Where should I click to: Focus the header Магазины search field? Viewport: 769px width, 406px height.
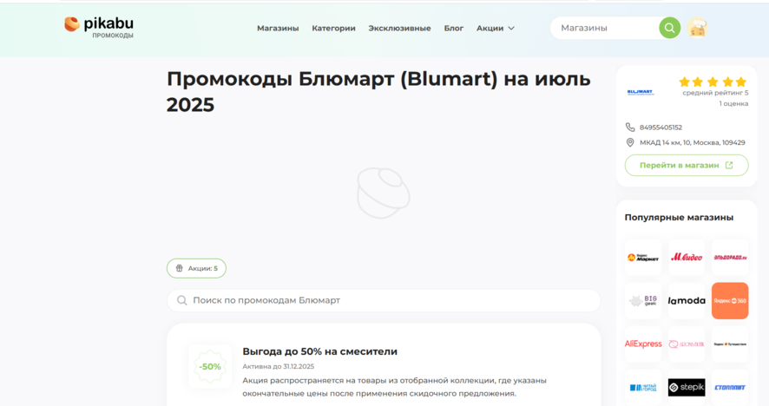click(608, 28)
